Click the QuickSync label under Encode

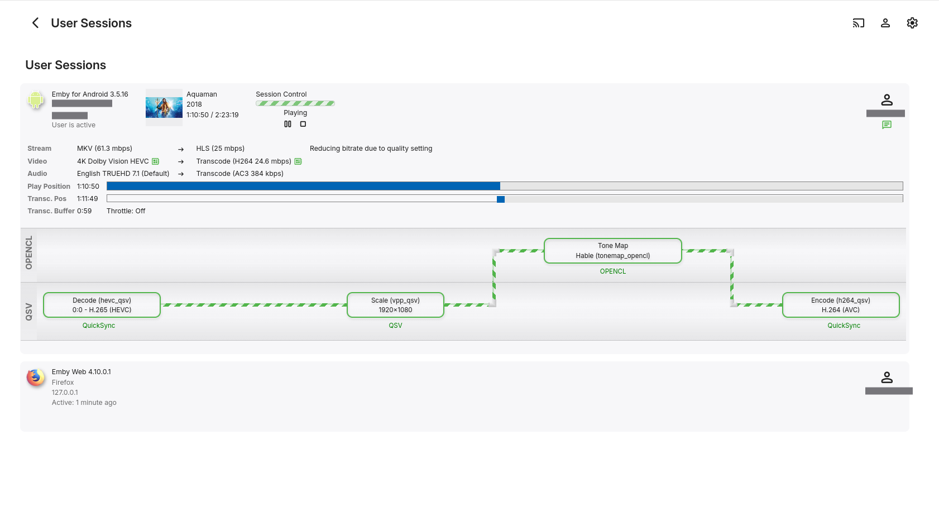pyautogui.click(x=844, y=326)
